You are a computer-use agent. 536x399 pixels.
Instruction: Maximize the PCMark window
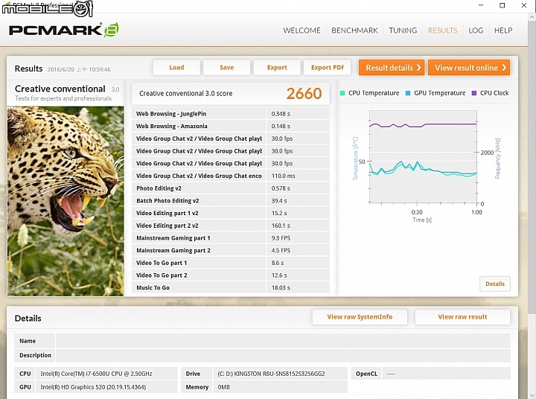[x=502, y=5]
